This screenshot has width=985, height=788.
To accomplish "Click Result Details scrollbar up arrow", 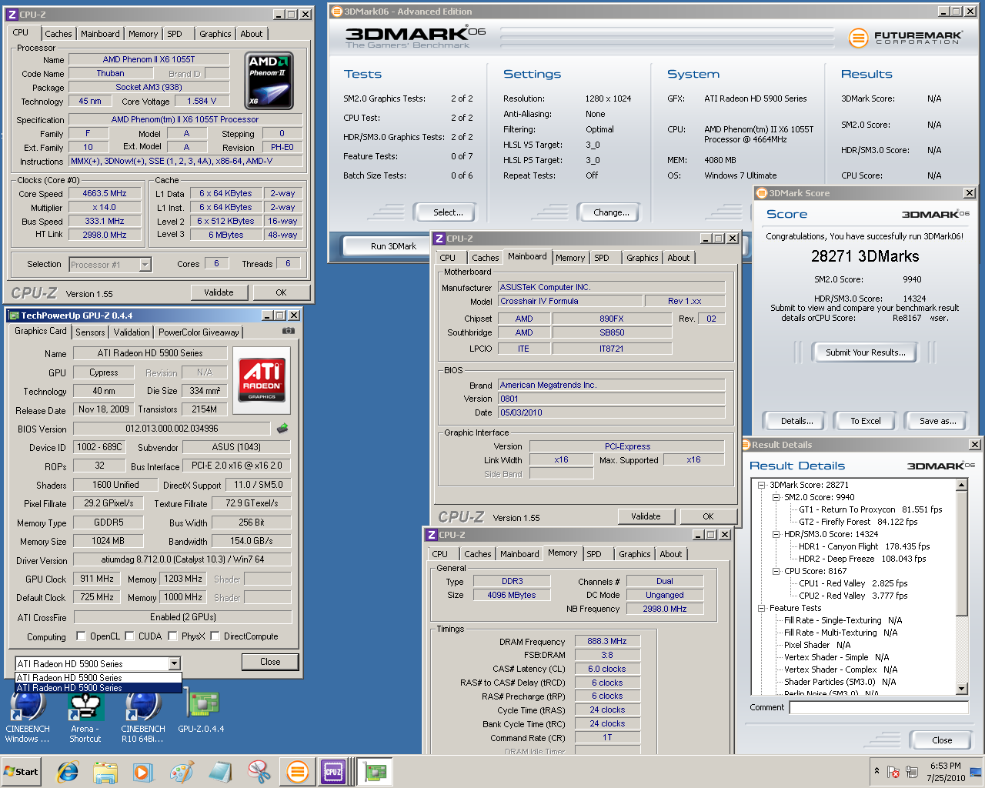I will coord(962,485).
